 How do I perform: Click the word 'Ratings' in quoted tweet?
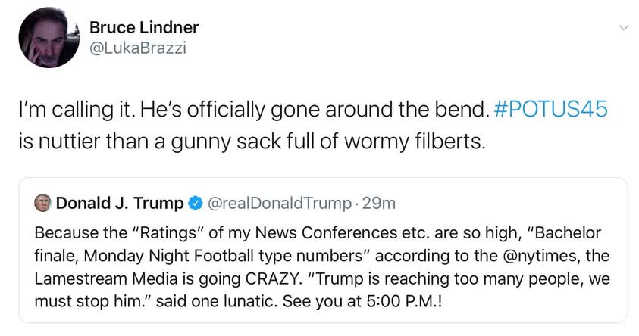[168, 233]
